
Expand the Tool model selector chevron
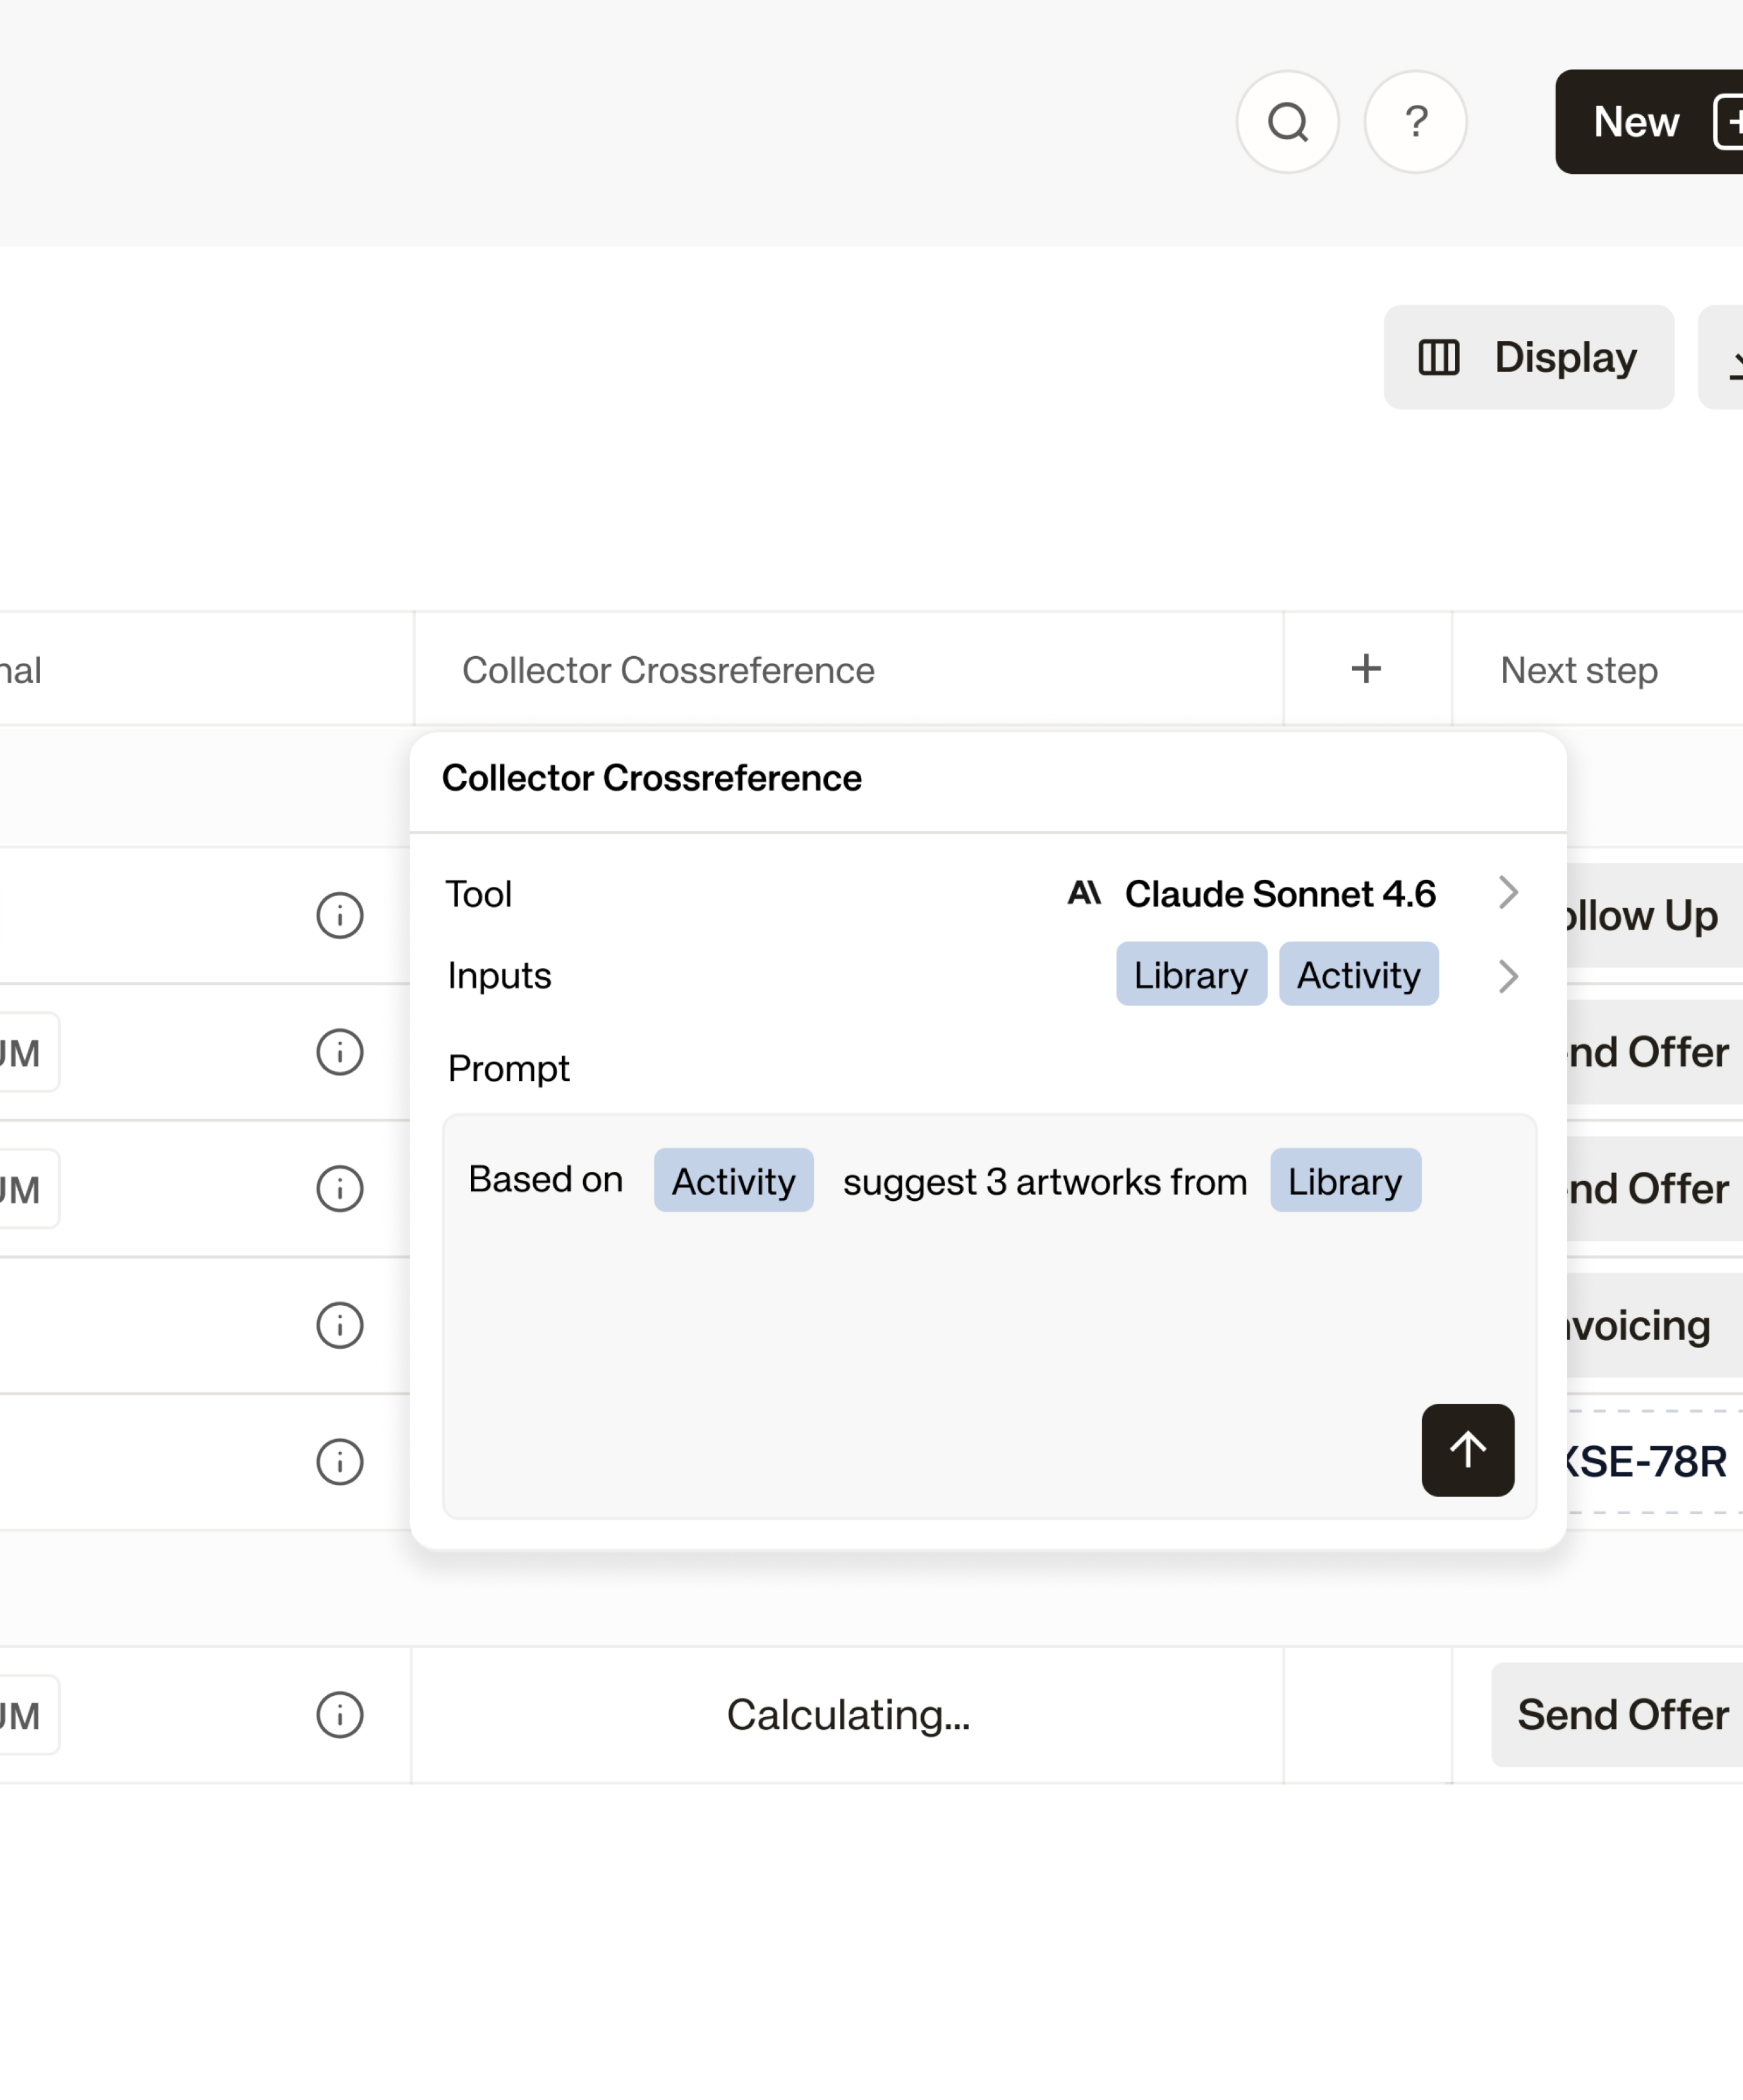point(1508,892)
